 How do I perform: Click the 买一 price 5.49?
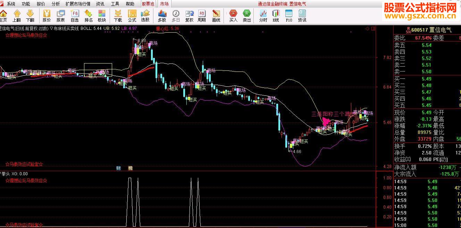426,79
